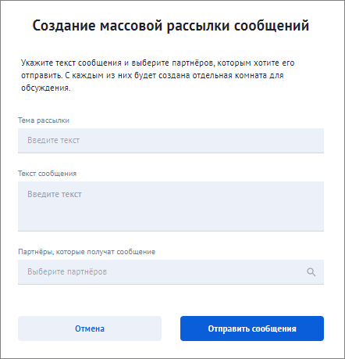The height and width of the screenshot is (359, 345).
Task: Click the Введите текст placeholder under Тема рассылки
Action: click(54, 140)
